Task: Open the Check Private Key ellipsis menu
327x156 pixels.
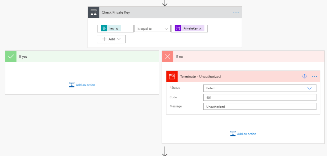Action: [x=236, y=12]
